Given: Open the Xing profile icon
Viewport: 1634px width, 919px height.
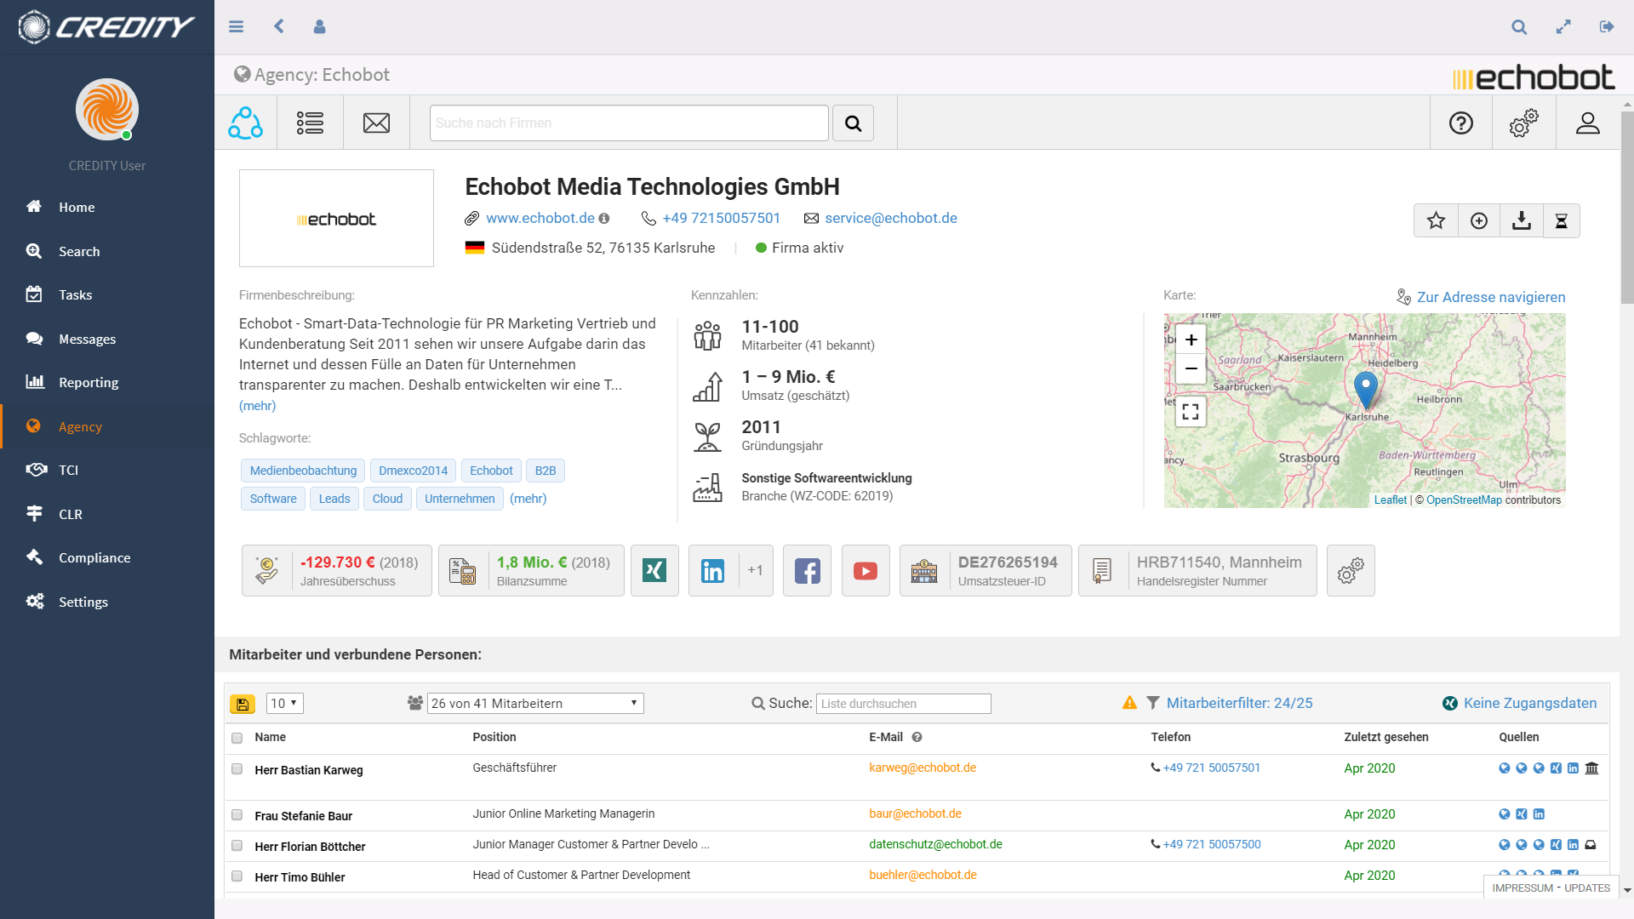Looking at the screenshot, I should 654,570.
